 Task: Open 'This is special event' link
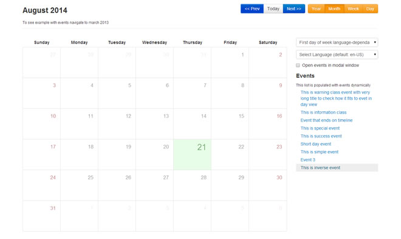[320, 128]
